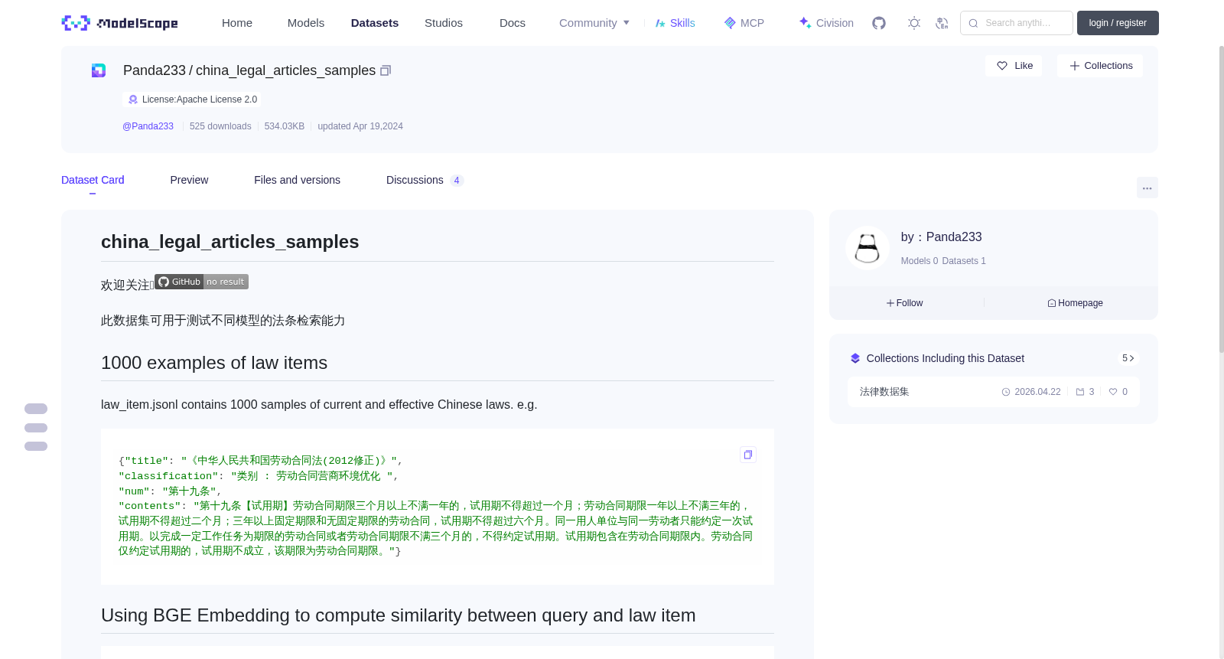Click the Models 0 stat text
Image resolution: width=1224 pixels, height=659 pixels.
(919, 261)
